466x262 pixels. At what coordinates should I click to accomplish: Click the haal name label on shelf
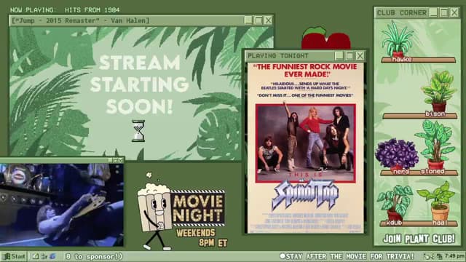[x=440, y=223]
